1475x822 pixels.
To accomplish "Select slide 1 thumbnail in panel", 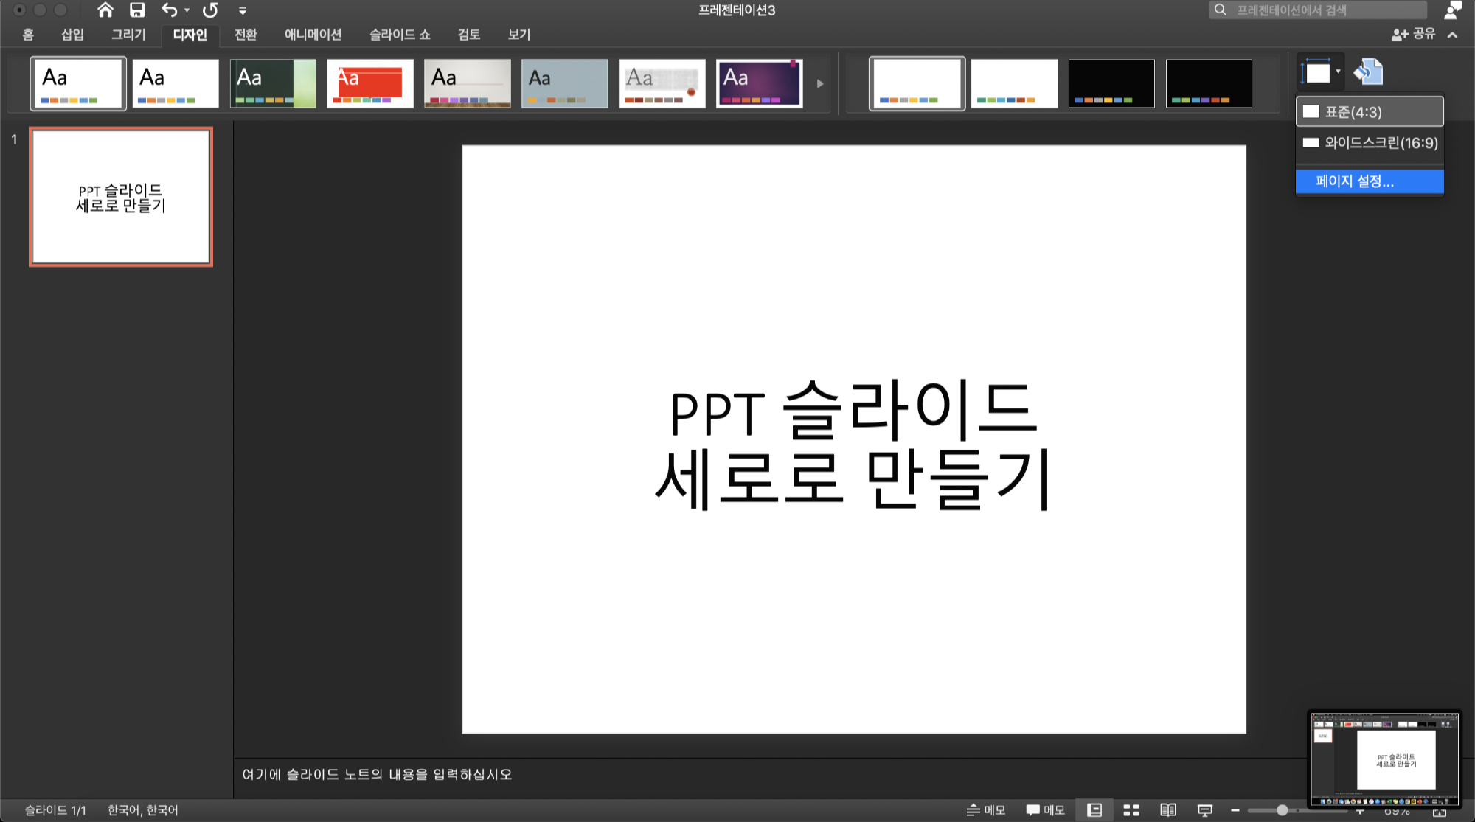I will 121,197.
